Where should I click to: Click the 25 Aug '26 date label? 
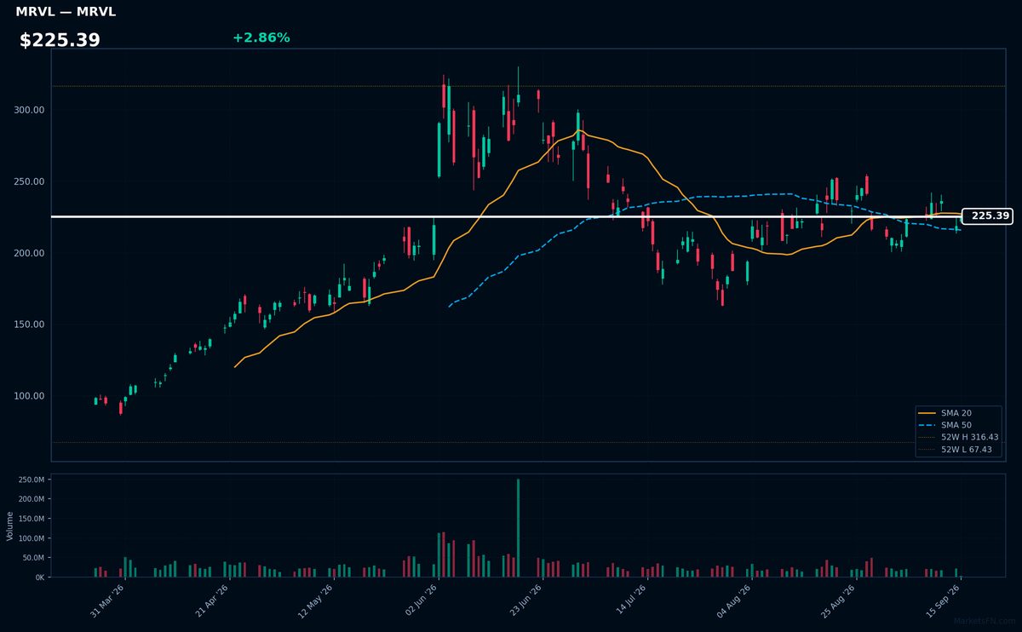point(837,600)
